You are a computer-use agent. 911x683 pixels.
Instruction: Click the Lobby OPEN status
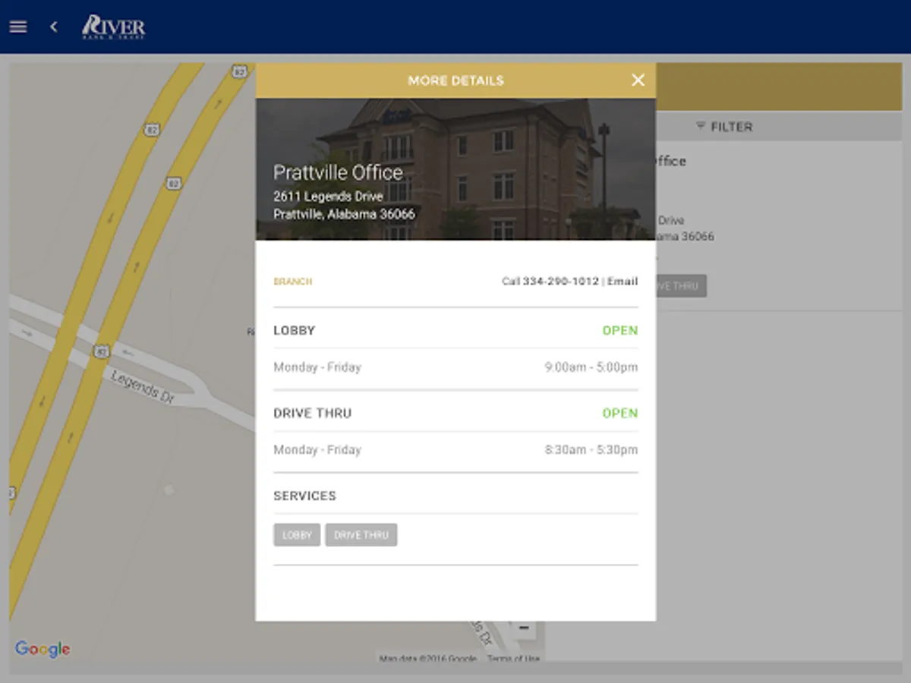620,331
